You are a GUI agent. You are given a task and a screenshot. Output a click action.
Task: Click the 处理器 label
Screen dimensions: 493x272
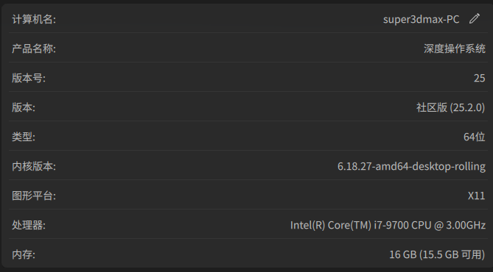29,225
